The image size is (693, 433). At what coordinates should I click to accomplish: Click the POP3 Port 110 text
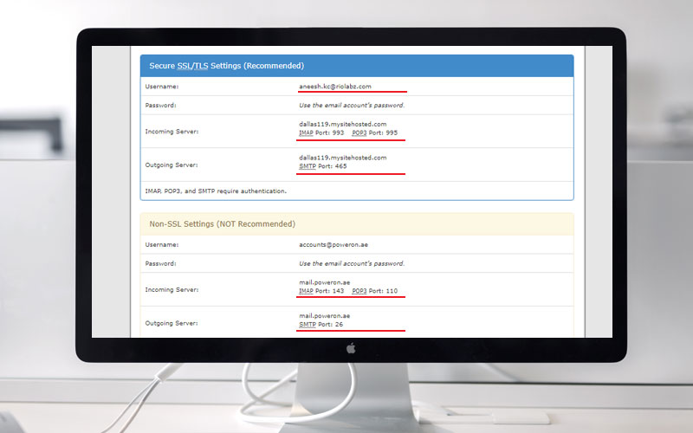(x=375, y=291)
